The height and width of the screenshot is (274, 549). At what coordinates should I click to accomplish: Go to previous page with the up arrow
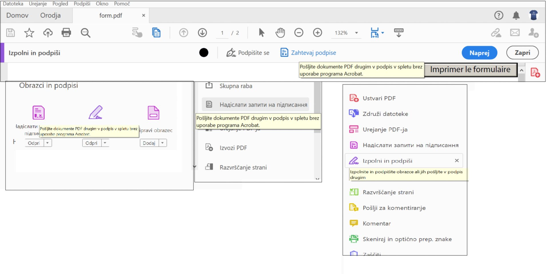click(x=184, y=33)
